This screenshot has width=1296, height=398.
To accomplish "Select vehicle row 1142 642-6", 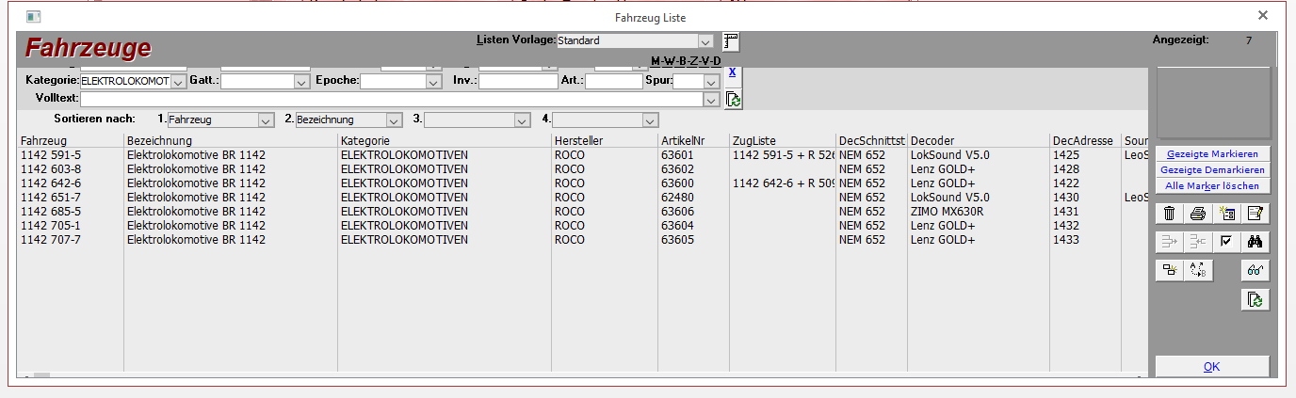I will pyautogui.click(x=582, y=183).
